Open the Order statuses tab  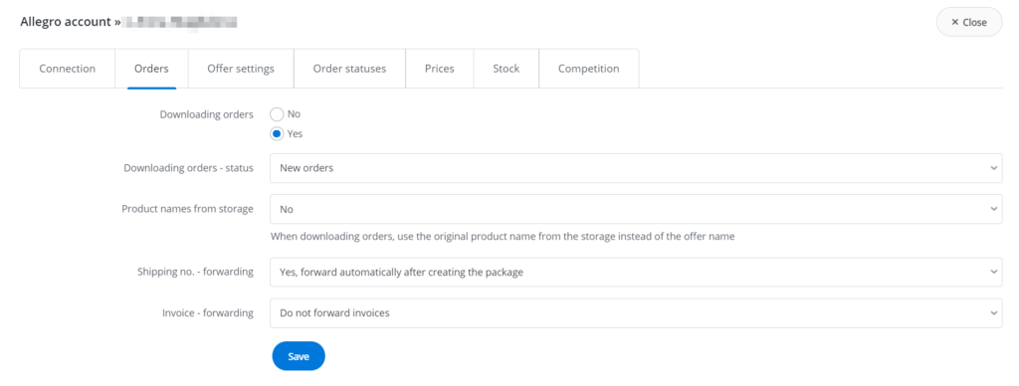349,69
